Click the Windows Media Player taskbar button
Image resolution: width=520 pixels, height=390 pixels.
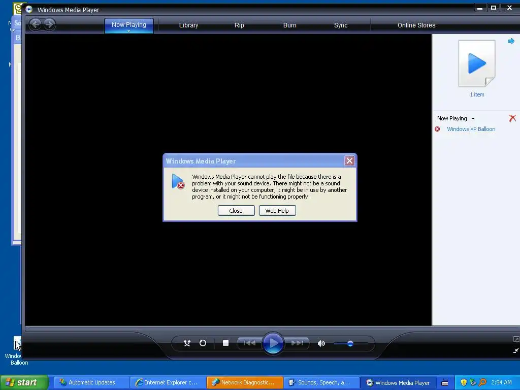[x=398, y=382]
